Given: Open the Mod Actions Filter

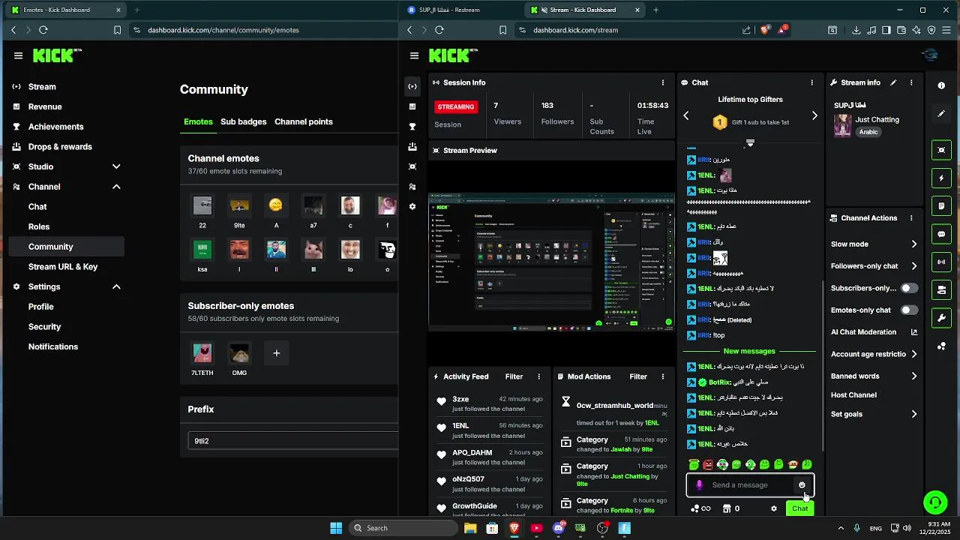Looking at the screenshot, I should point(638,376).
